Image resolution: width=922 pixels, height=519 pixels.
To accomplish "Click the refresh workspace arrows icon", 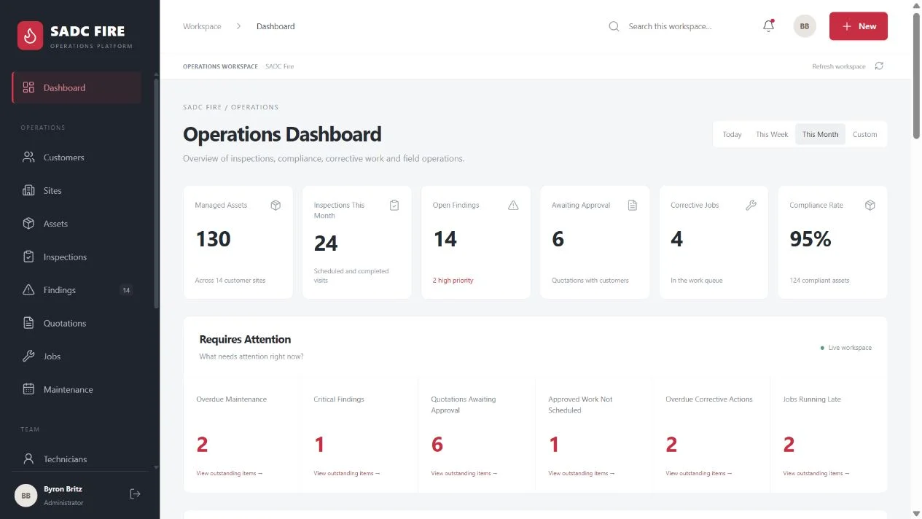I will point(879,66).
